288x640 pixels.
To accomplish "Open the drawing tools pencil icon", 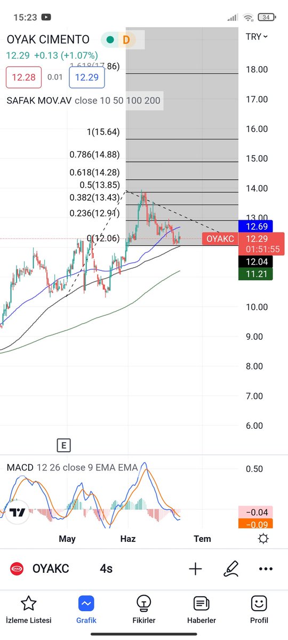I will [x=230, y=569].
